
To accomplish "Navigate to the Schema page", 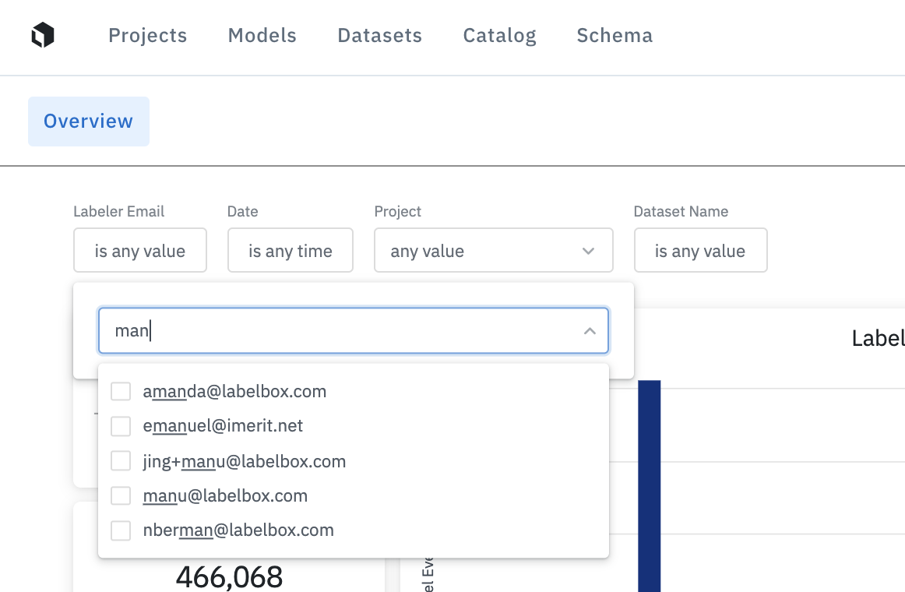I will 614,35.
